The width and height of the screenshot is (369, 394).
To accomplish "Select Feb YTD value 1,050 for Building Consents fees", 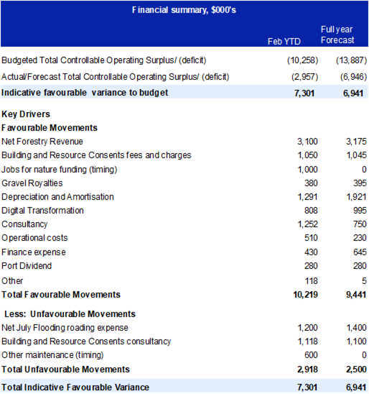I will (x=307, y=155).
